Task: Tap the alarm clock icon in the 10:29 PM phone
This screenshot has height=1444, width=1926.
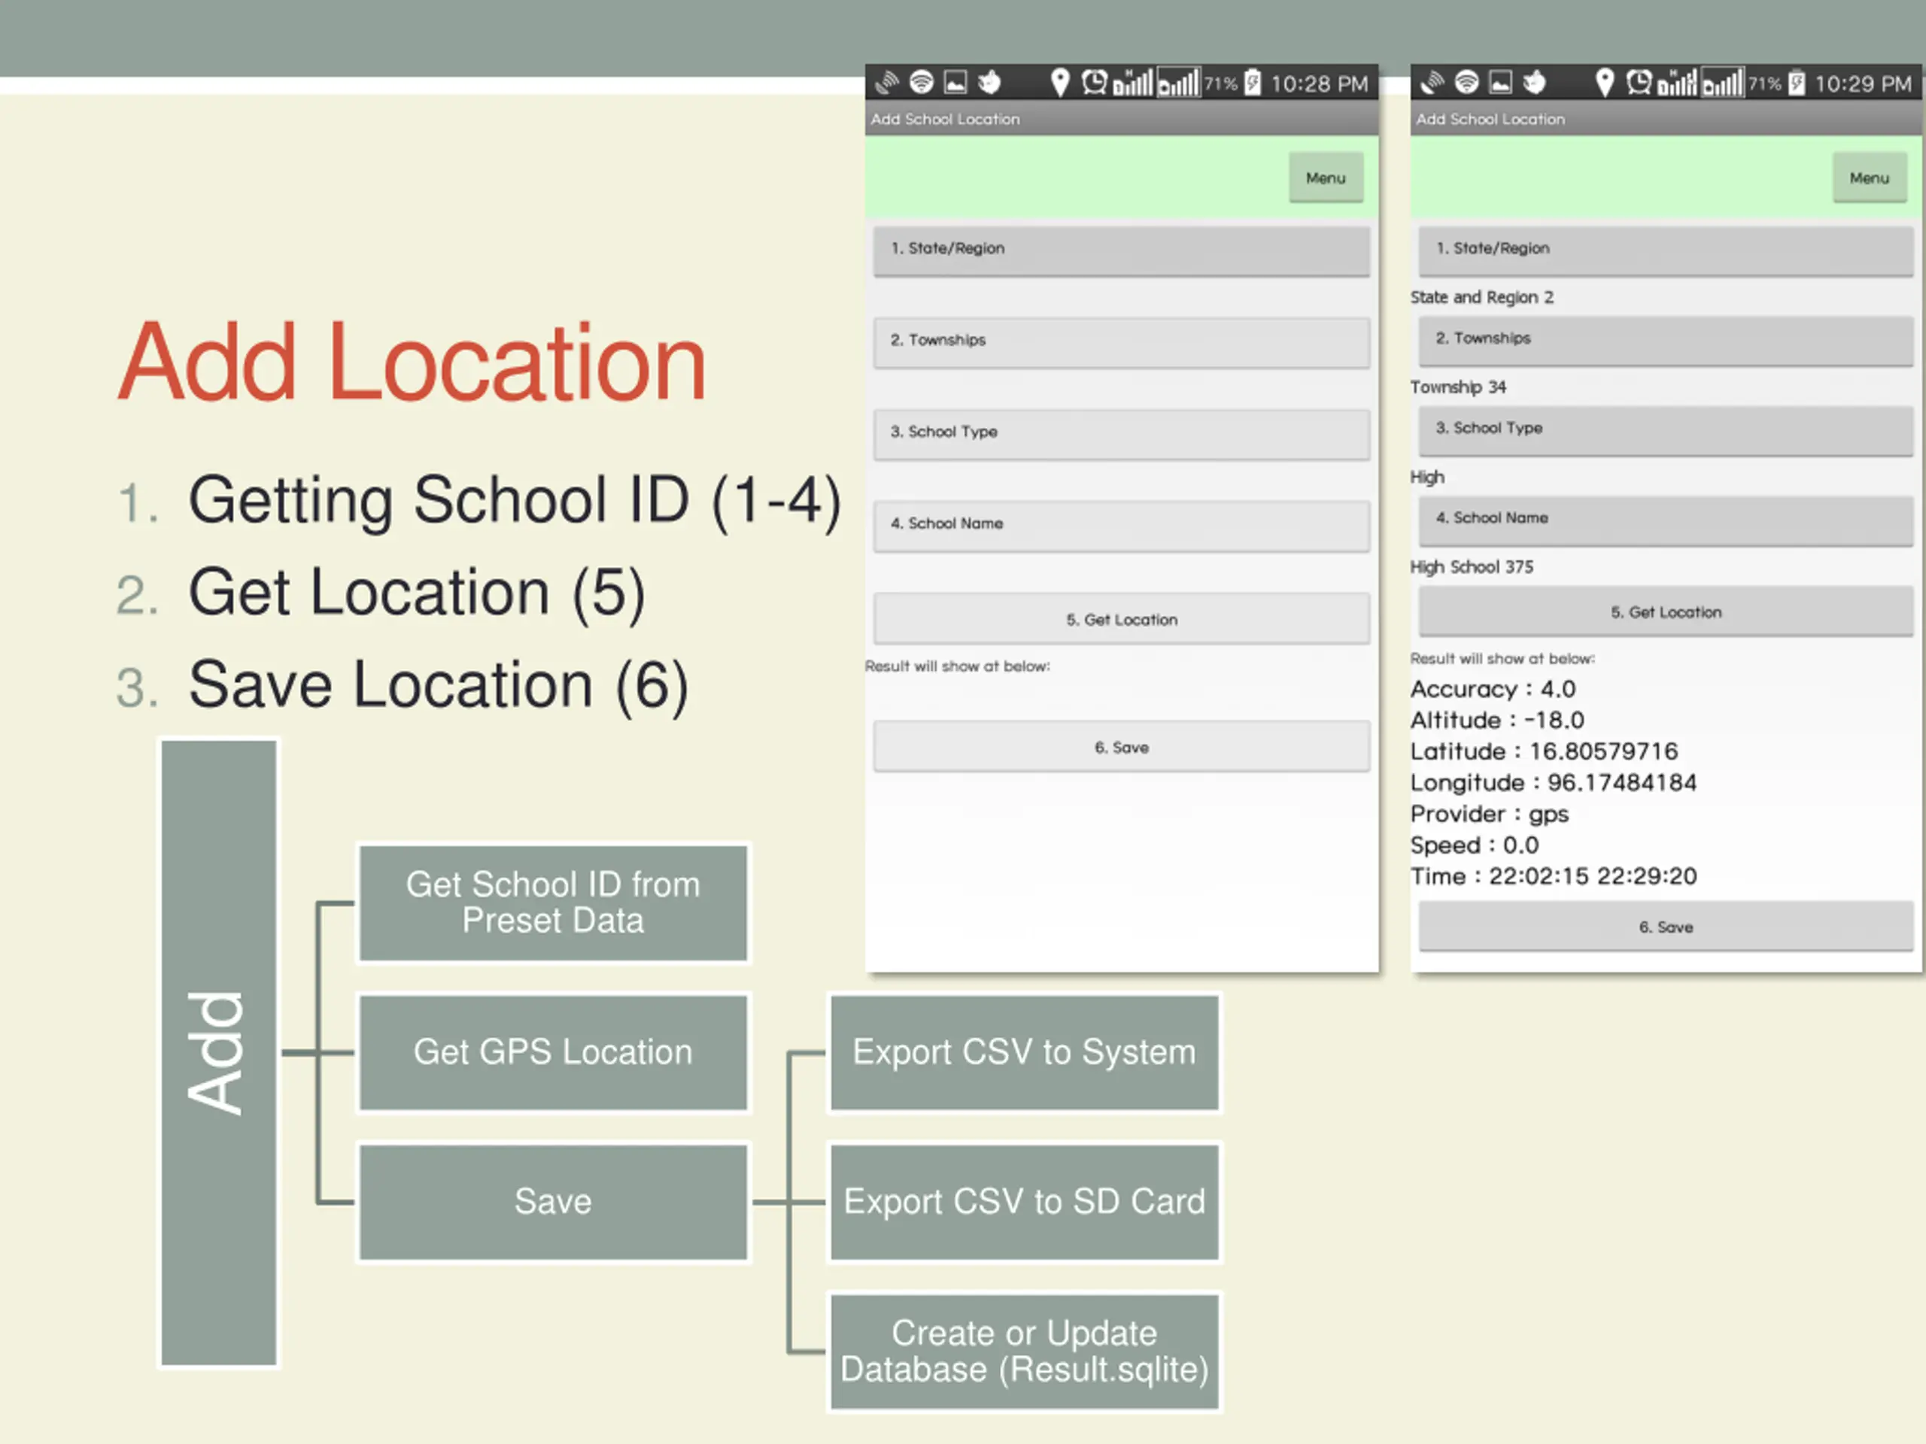Action: pos(1639,82)
